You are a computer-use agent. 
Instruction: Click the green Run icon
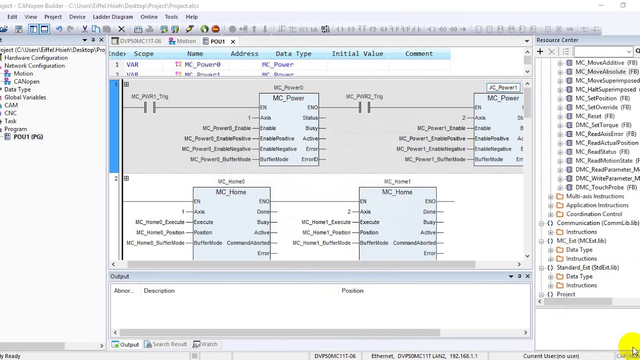point(204,29)
